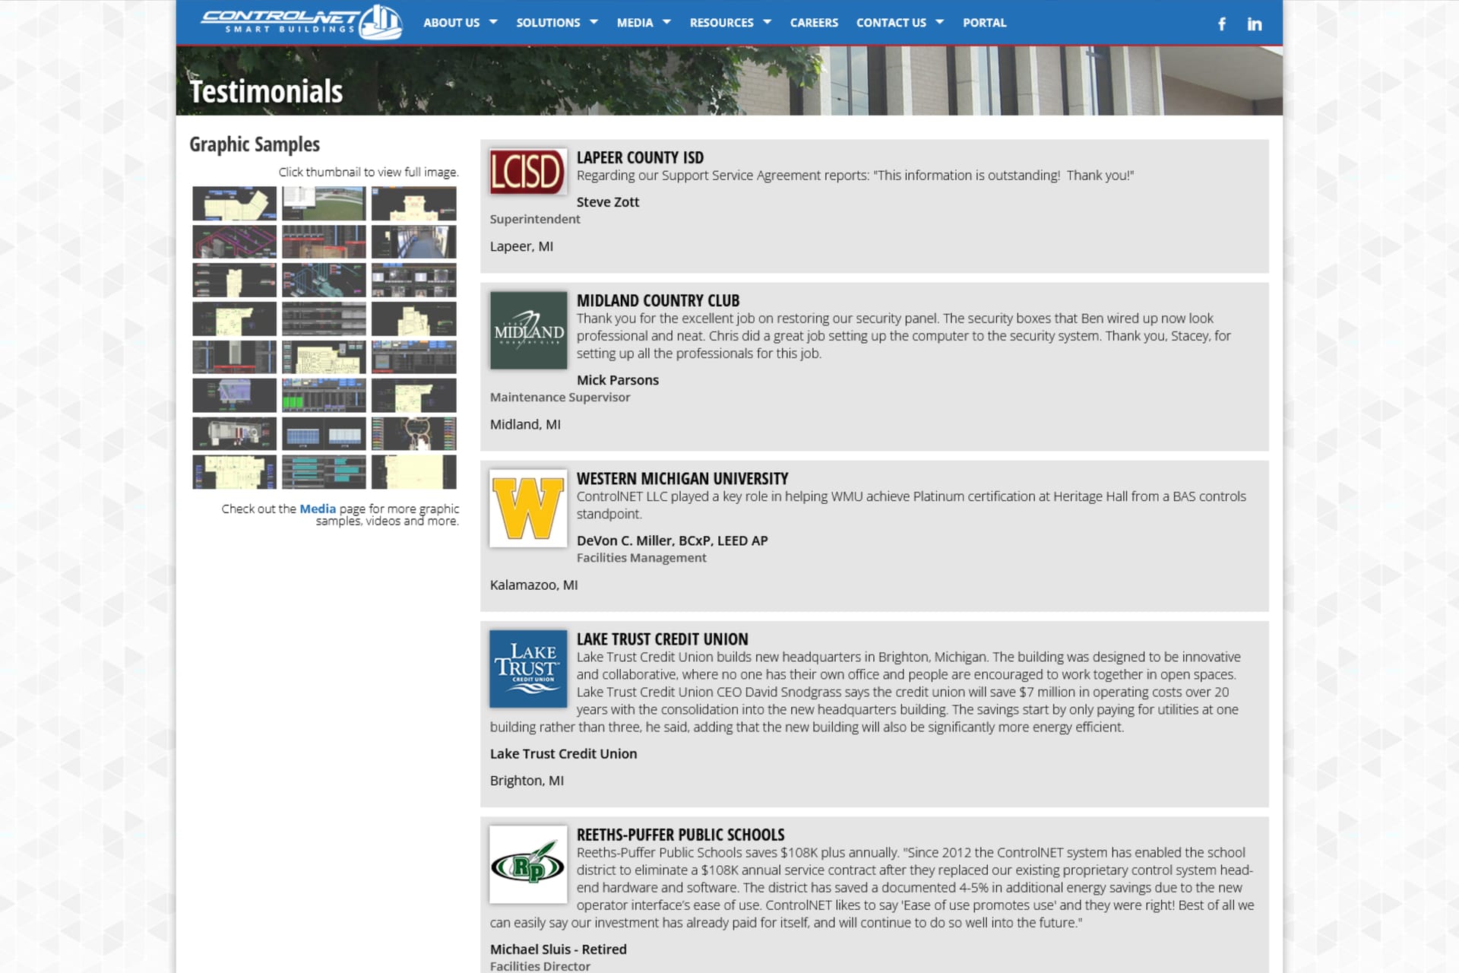
Task: Click the Midland Country Club logo
Action: pyautogui.click(x=528, y=331)
